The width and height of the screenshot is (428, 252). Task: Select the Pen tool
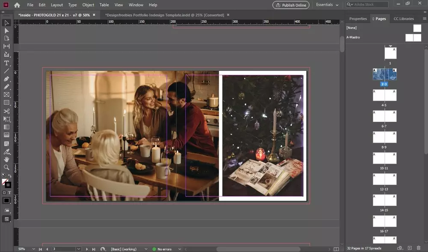coord(6,79)
